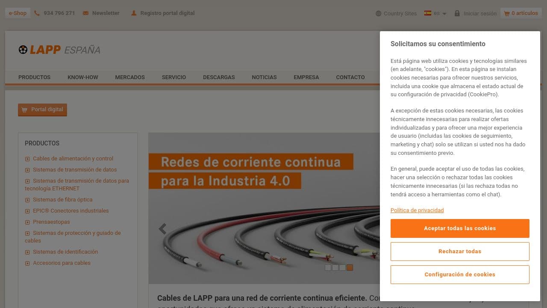This screenshot has height=308, width=547.
Task: Click the Newsletter envelope icon
Action: tap(85, 13)
